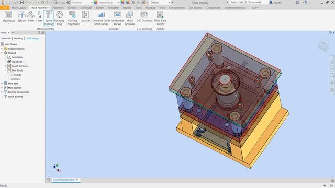Switch to the Mold Layout ribbon tab

19,8
